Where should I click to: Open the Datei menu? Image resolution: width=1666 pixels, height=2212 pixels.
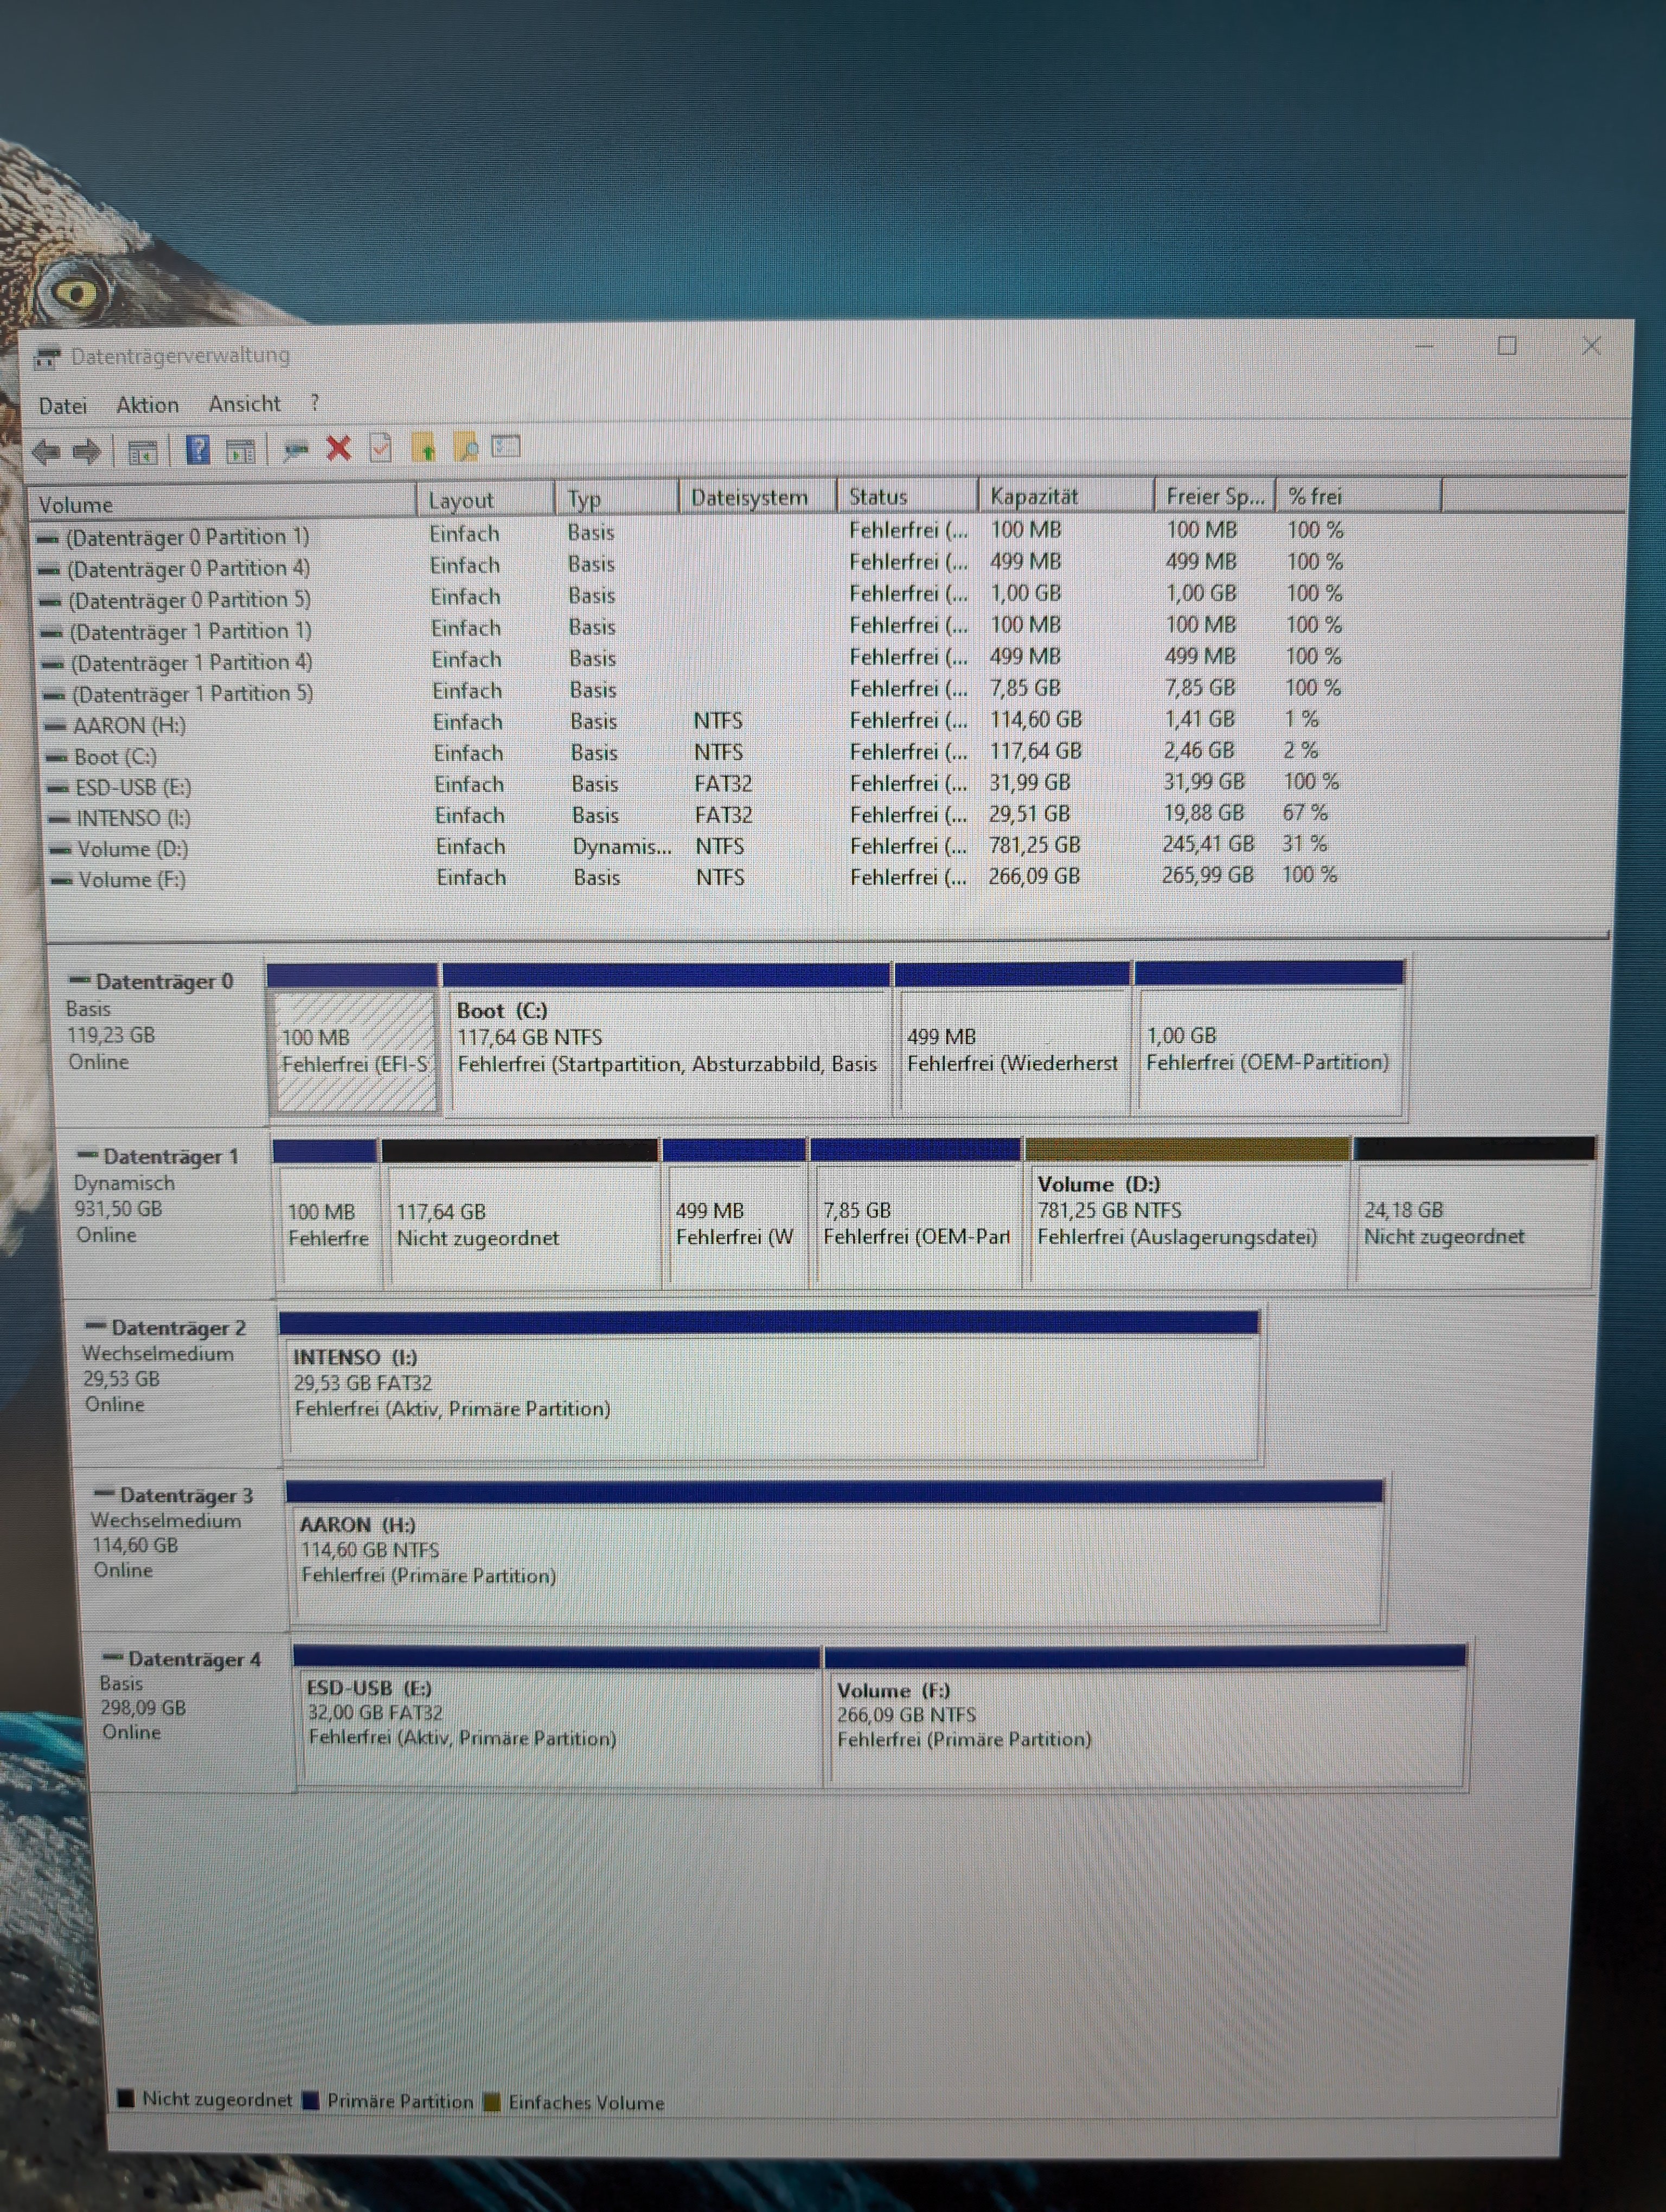click(62, 405)
